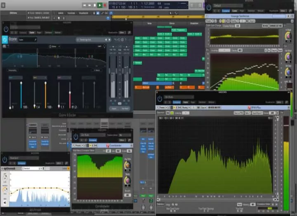Image resolution: width=297 pixels, height=216 pixels.
Task: Click the red Exciter band three amount slider
Action: point(70,95)
